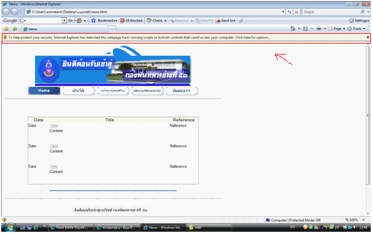Viewport: 372px width, 233px height.
Task: Click the red Stop loading icon
Action: click(x=296, y=12)
